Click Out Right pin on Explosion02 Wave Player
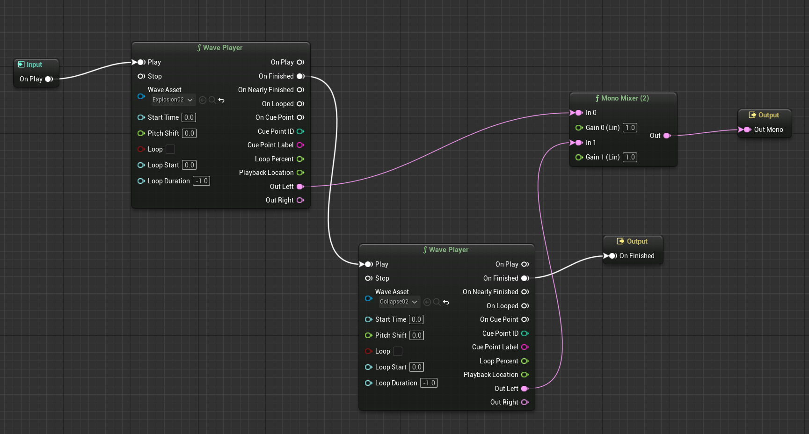 [x=300, y=200]
